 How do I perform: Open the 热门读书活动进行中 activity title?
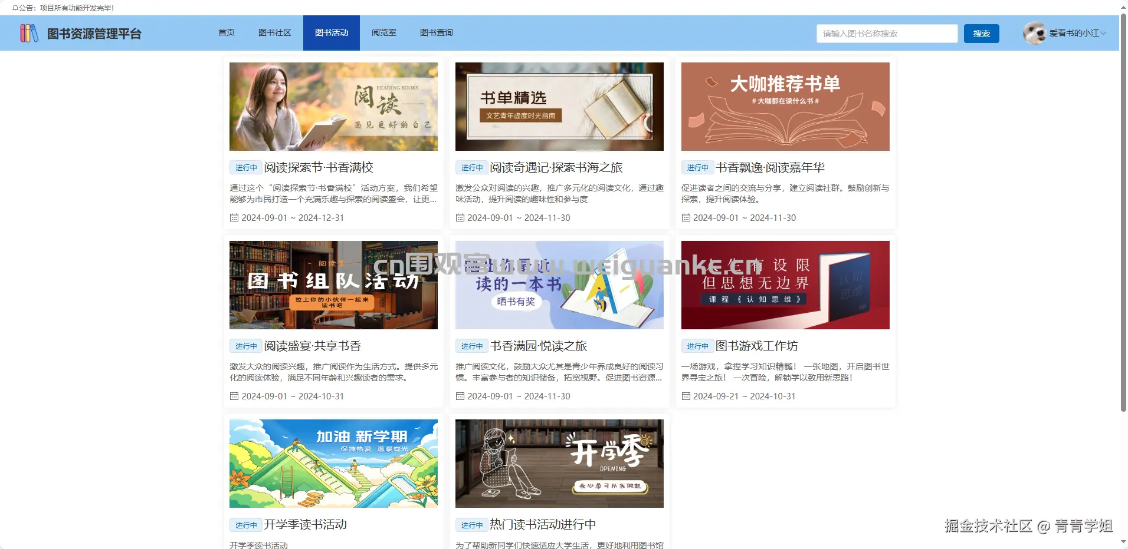tap(543, 525)
